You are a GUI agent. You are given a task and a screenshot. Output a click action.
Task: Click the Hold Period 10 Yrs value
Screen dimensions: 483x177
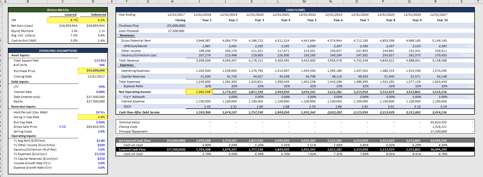100,112
